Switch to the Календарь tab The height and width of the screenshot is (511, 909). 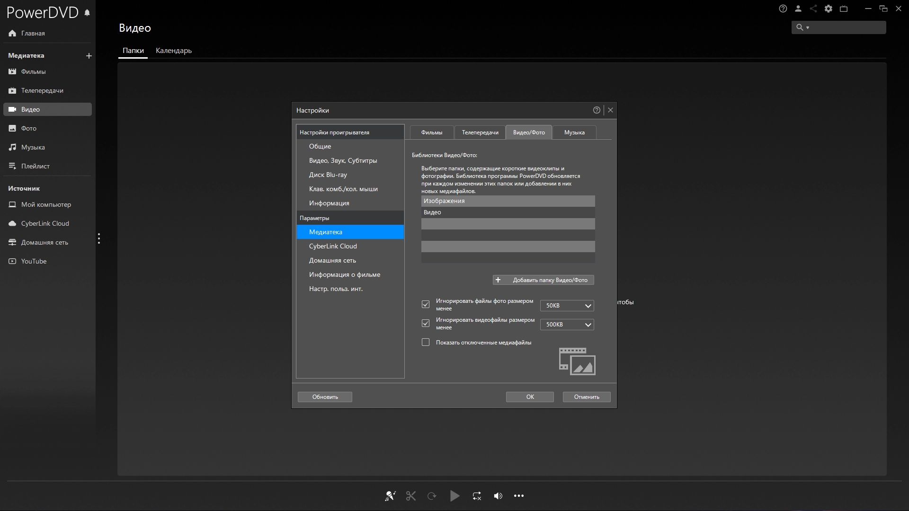(x=173, y=51)
